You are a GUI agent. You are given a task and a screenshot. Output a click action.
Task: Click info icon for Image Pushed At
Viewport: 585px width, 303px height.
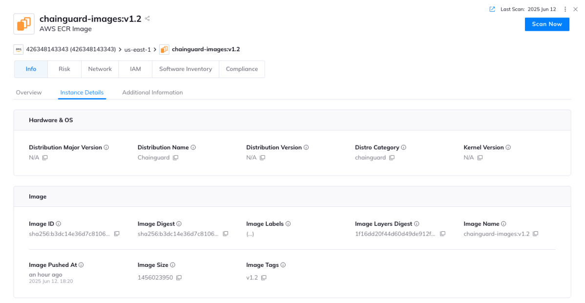pos(82,265)
